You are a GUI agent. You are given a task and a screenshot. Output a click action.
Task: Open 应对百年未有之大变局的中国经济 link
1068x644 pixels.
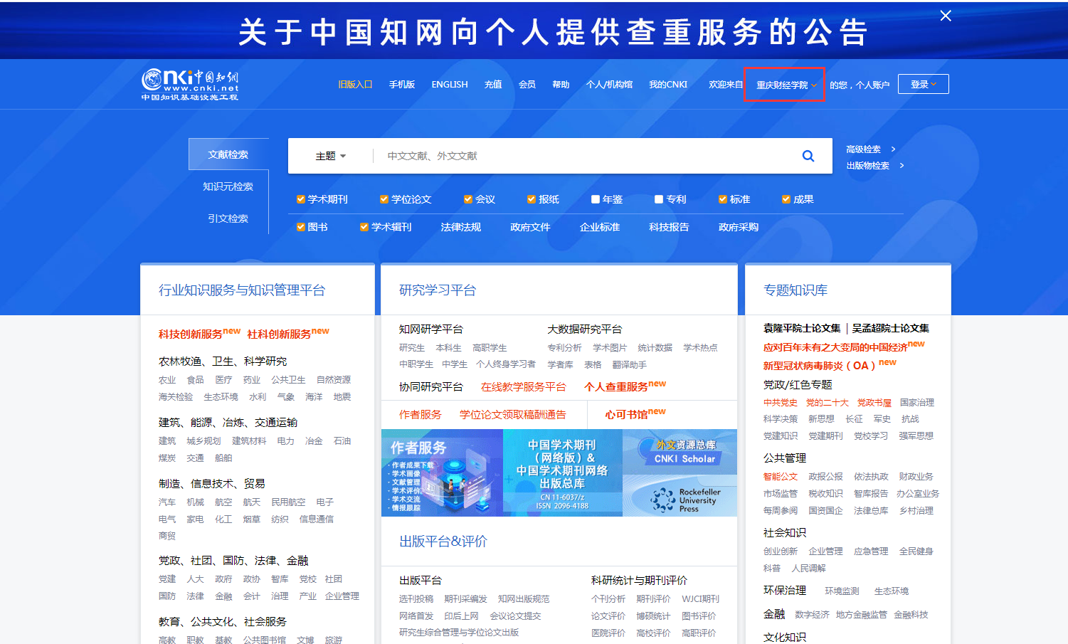pyautogui.click(x=835, y=347)
